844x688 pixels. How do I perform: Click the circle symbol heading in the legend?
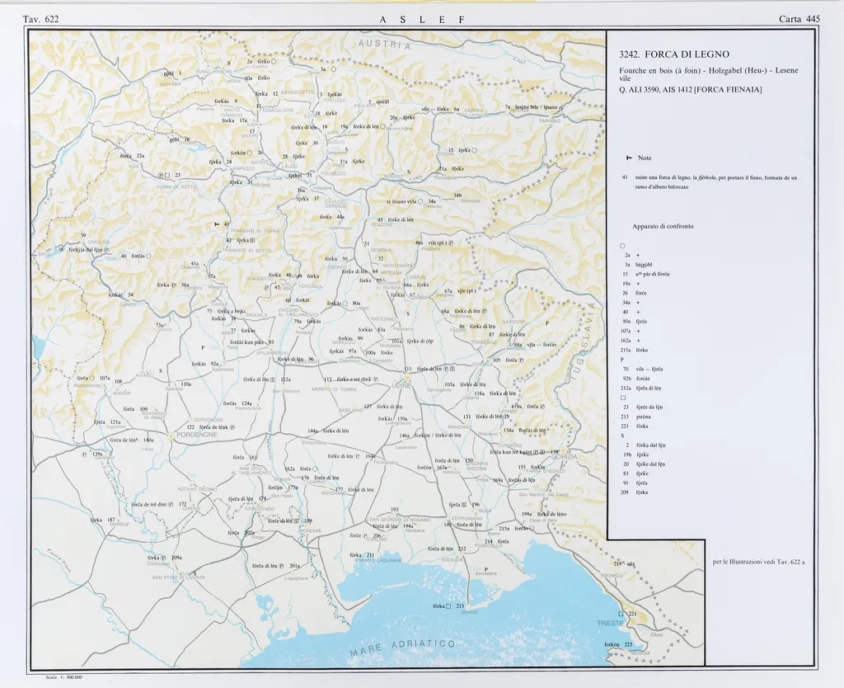(x=622, y=246)
